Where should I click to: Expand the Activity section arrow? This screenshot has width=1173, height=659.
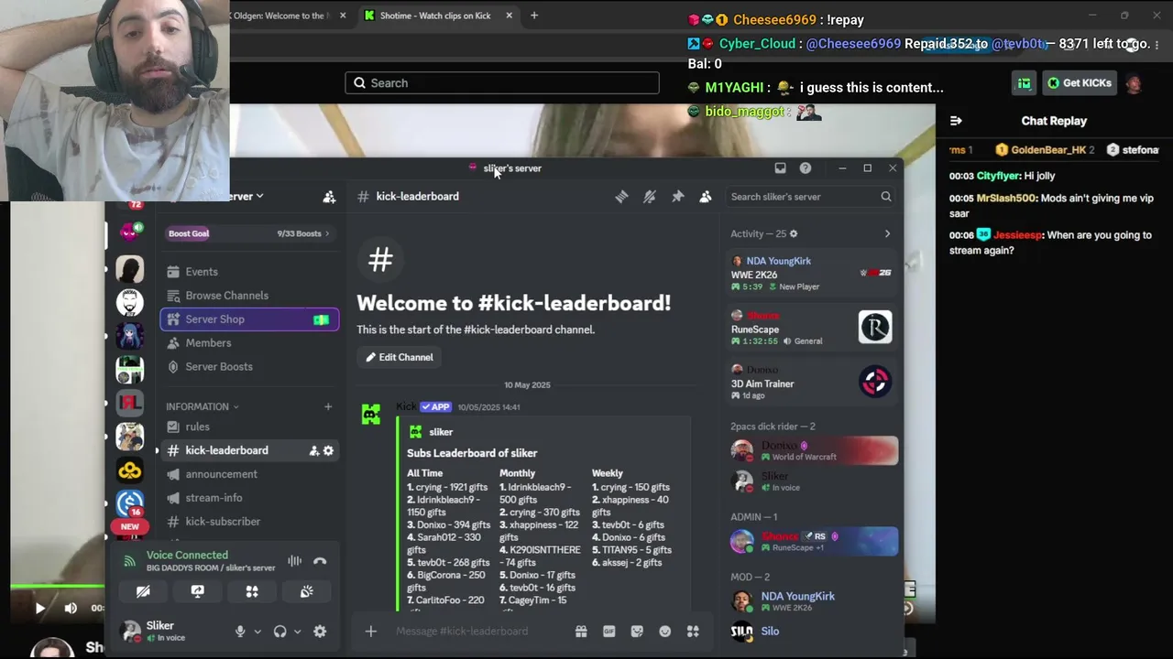pos(887,234)
